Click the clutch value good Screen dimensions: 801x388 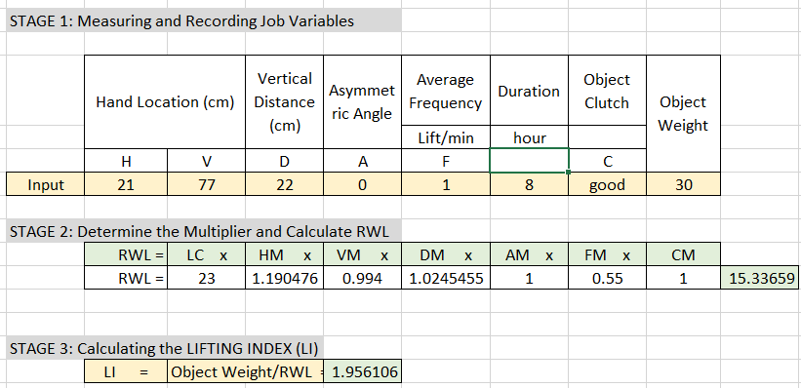tap(607, 184)
